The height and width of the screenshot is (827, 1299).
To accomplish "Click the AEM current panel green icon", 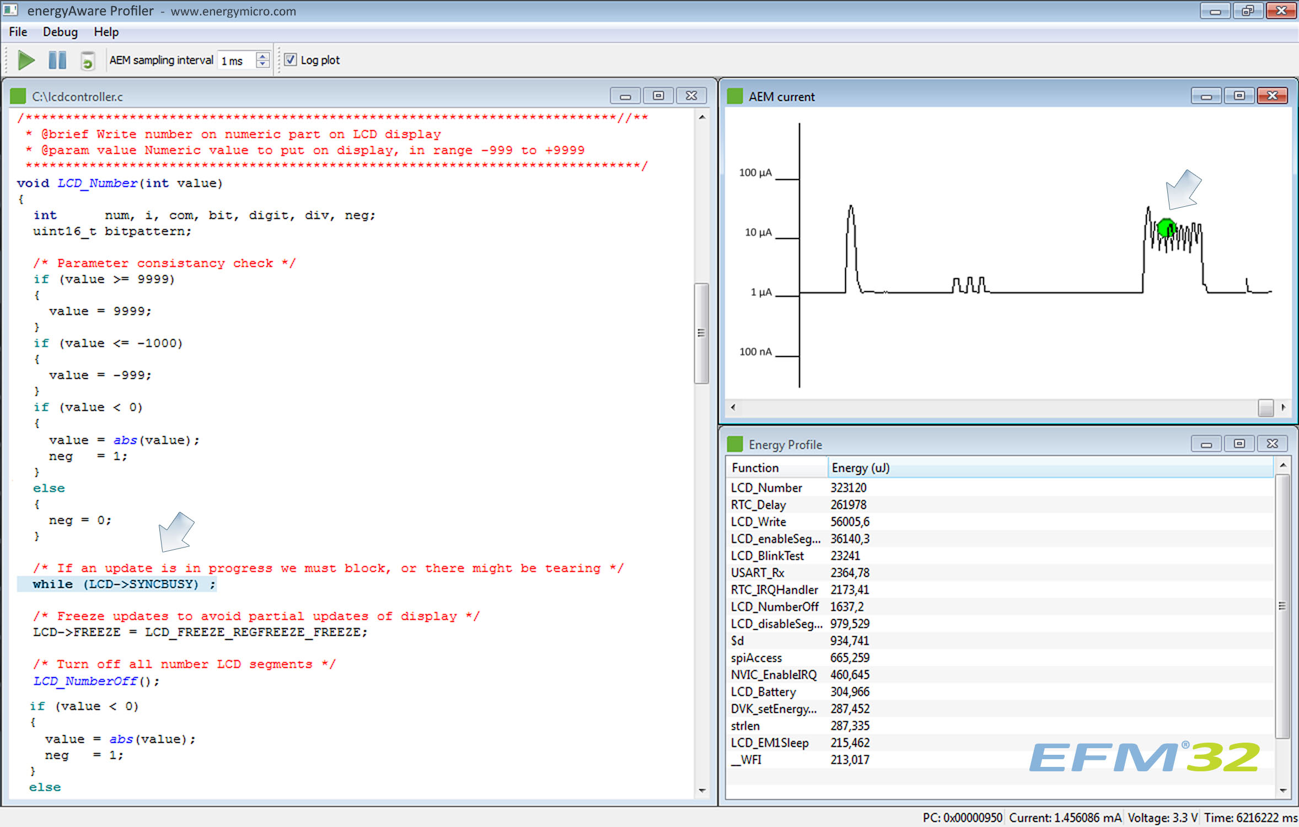I will [734, 96].
